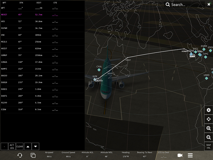
Task: Move waypoint up with up arrow button
Action: click(28, 147)
